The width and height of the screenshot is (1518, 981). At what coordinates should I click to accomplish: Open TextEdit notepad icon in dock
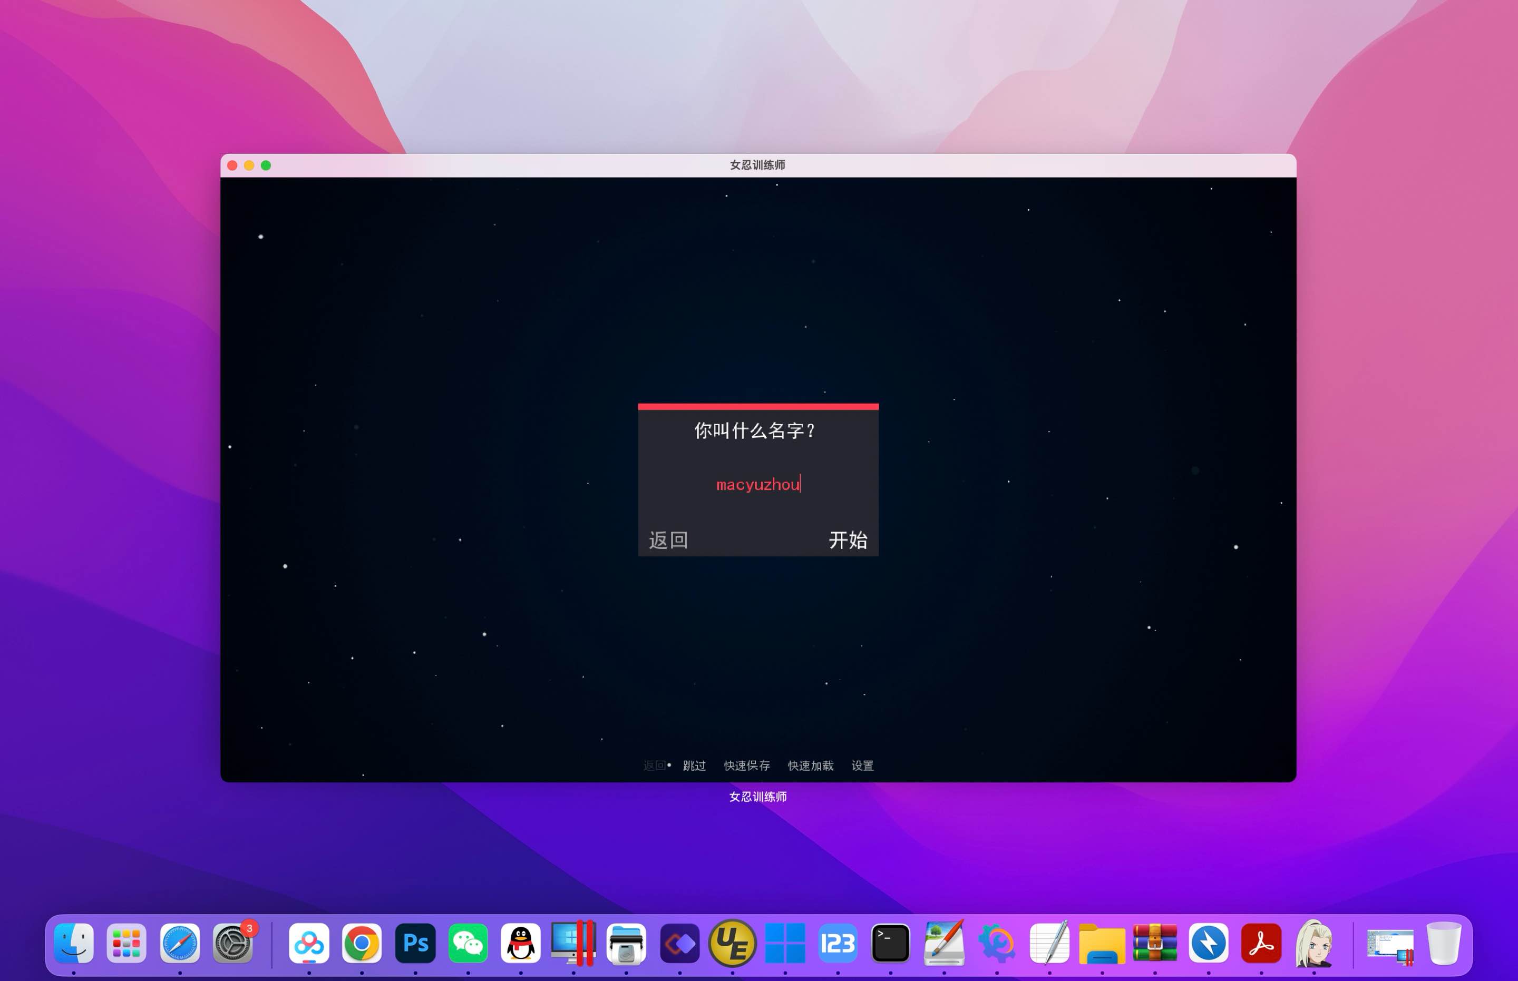tap(1049, 943)
